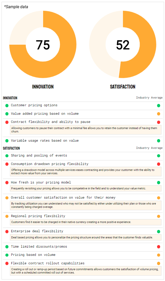Click the SATISFACTION label under the chart
Screen dimensions: 165x281
(x=123, y=87)
